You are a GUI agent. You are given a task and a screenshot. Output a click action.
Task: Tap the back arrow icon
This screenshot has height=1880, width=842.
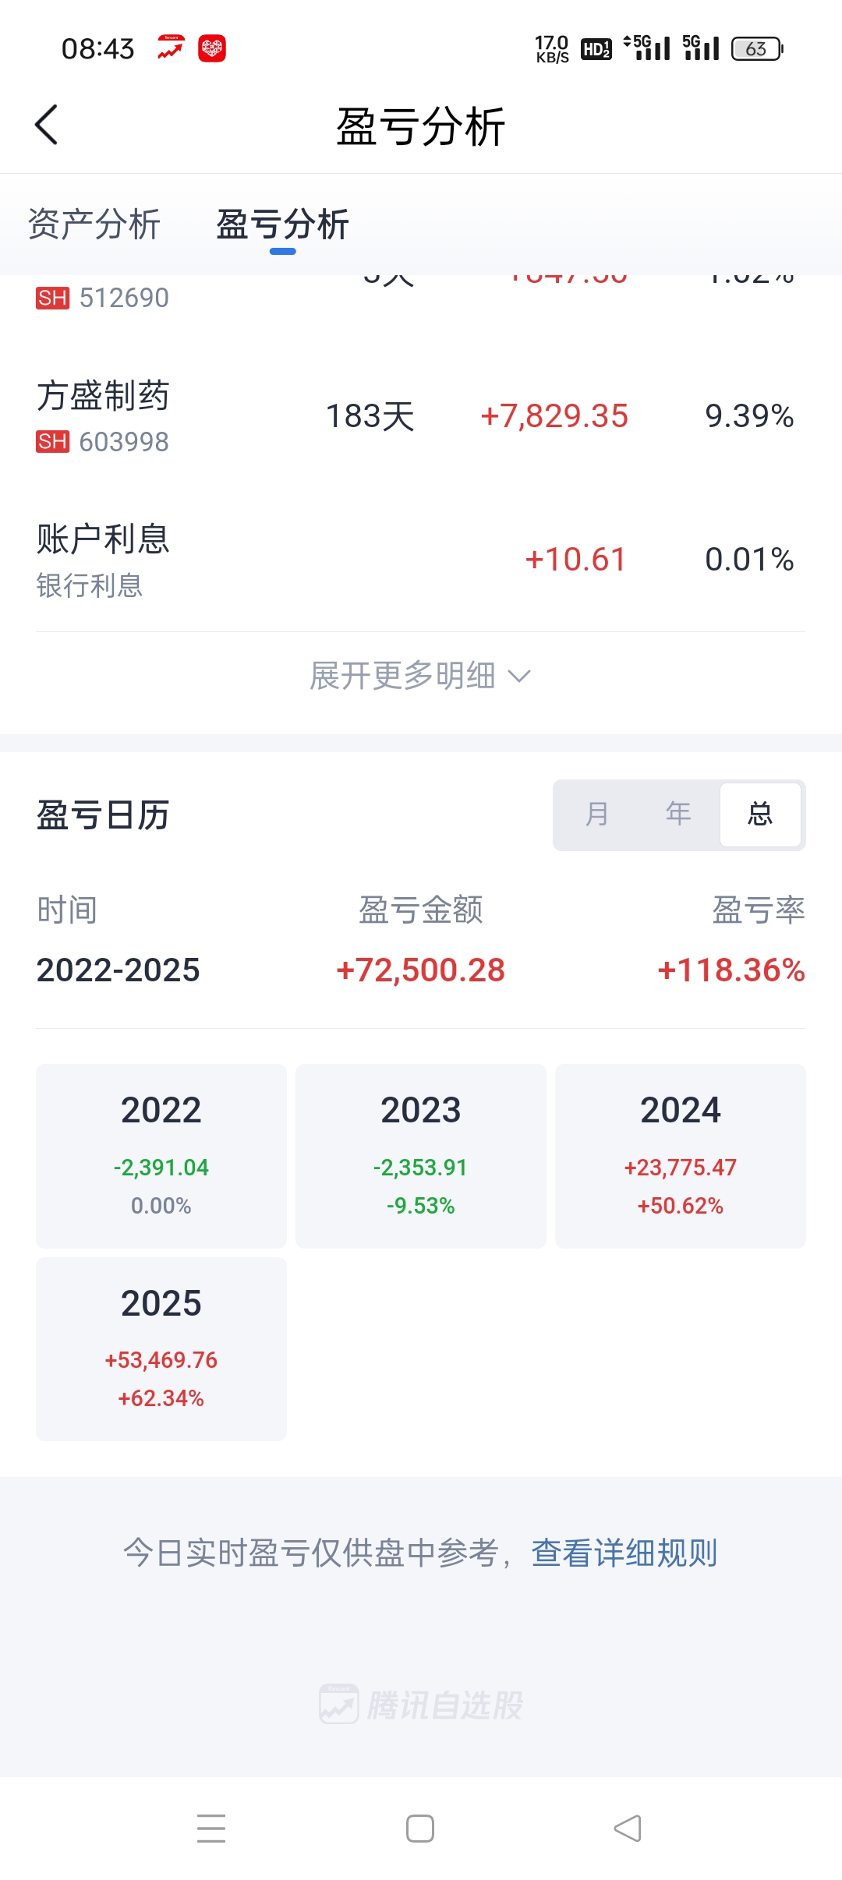pos(47,125)
